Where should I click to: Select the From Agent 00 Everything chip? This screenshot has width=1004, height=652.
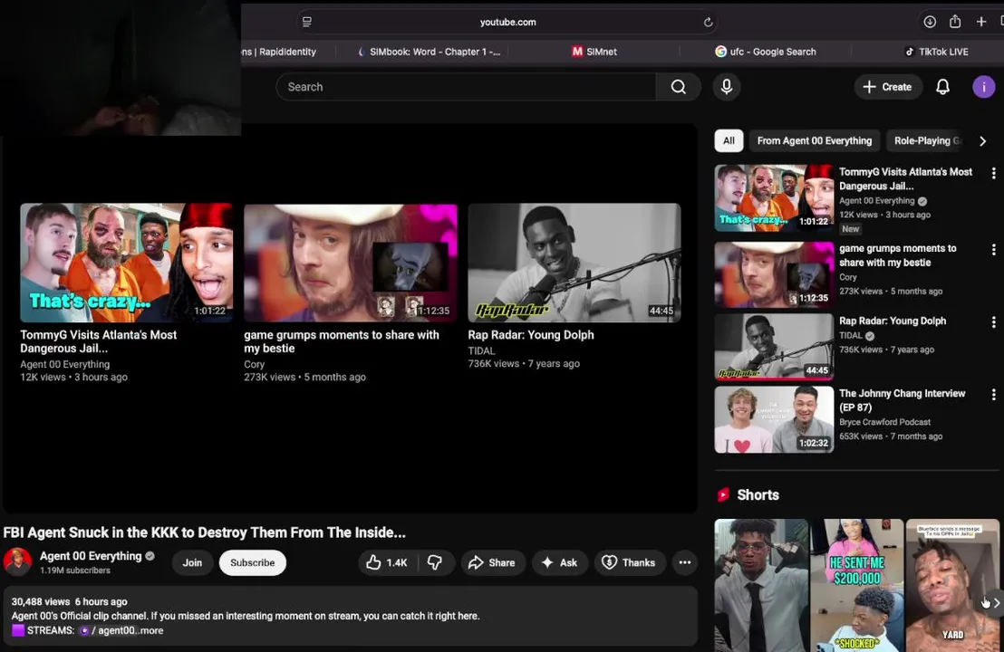point(815,140)
